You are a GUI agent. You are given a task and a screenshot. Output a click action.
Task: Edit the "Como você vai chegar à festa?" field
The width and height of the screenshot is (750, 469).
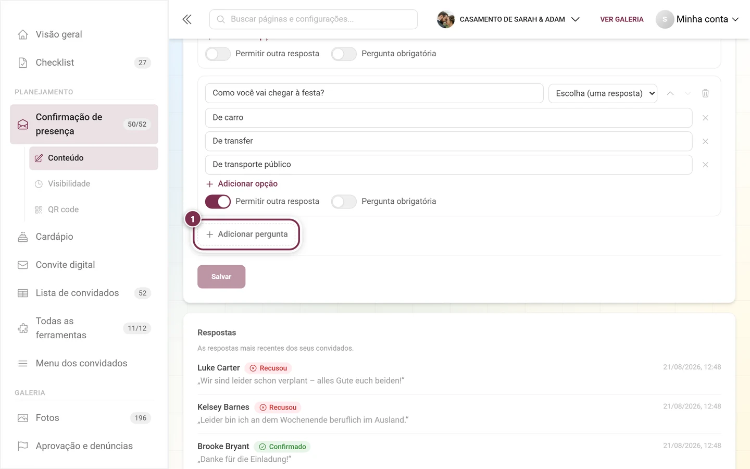coord(374,93)
